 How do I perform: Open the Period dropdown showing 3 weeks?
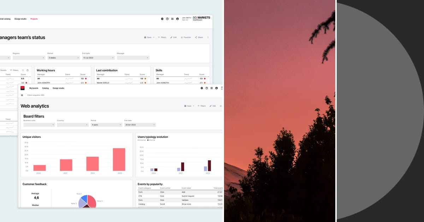tap(64, 57)
